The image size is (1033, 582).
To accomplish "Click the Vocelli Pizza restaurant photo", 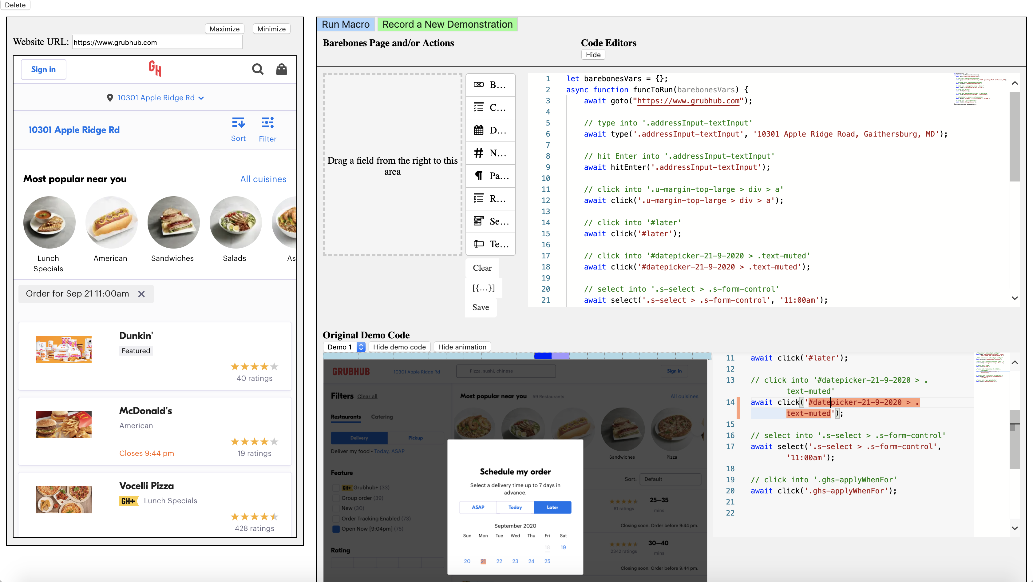I will coord(64,499).
